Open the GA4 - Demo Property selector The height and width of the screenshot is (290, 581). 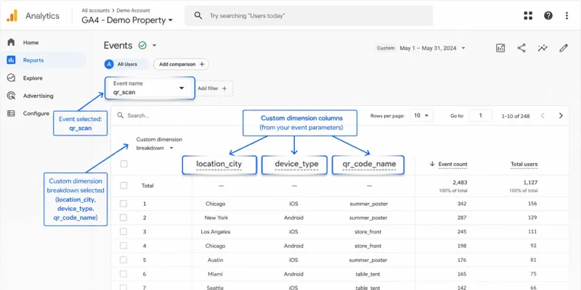tap(127, 20)
